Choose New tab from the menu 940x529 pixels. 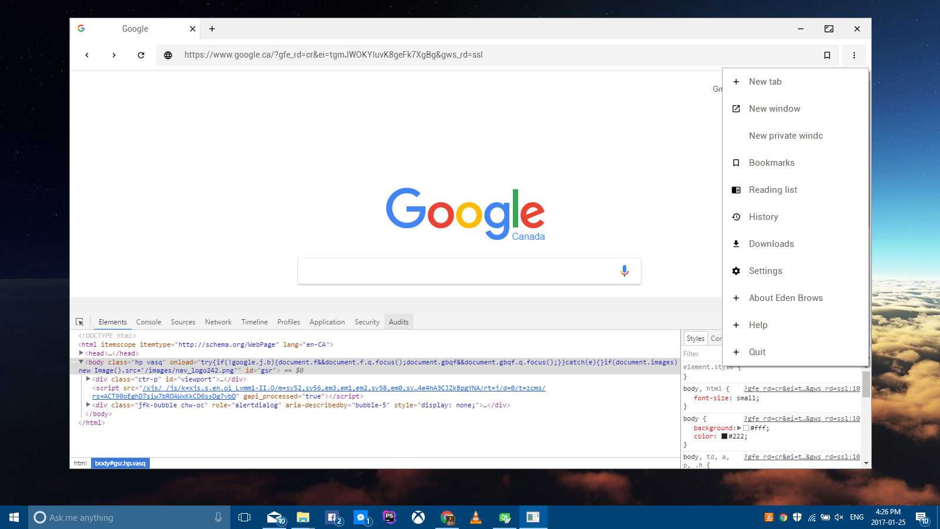[x=795, y=82]
